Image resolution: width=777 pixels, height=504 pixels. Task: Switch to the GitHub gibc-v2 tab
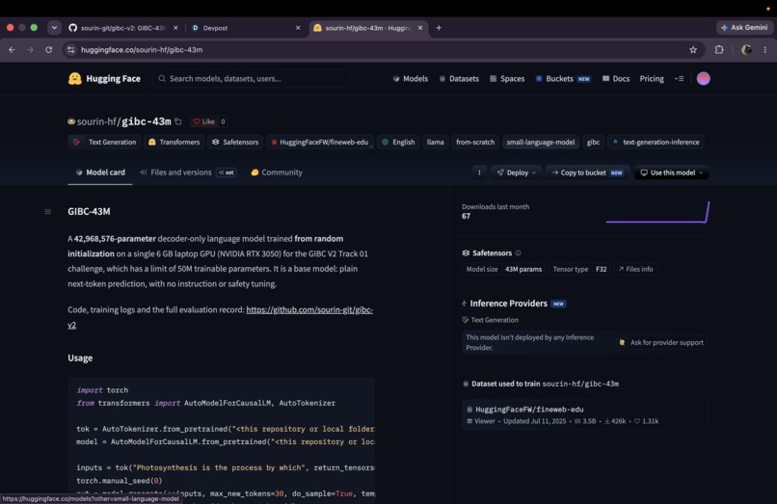pos(124,28)
